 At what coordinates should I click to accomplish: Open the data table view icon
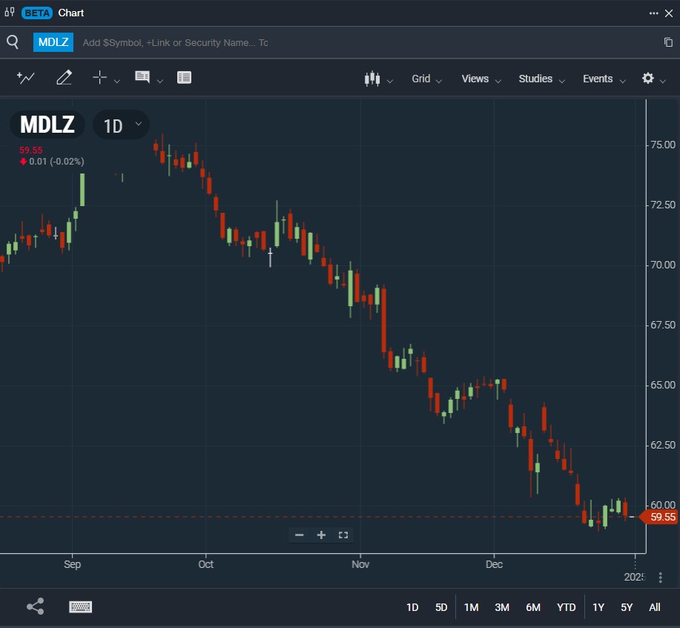click(x=185, y=78)
